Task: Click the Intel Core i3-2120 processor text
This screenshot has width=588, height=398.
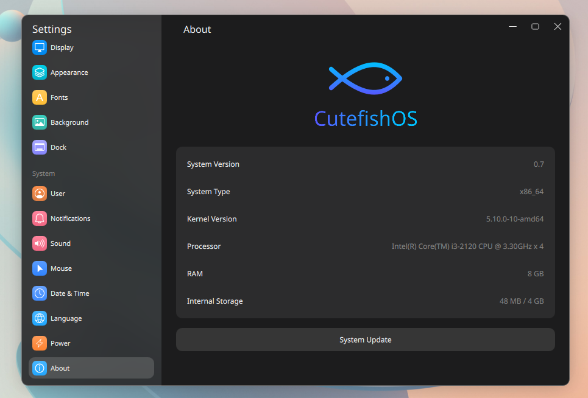Action: [467, 246]
